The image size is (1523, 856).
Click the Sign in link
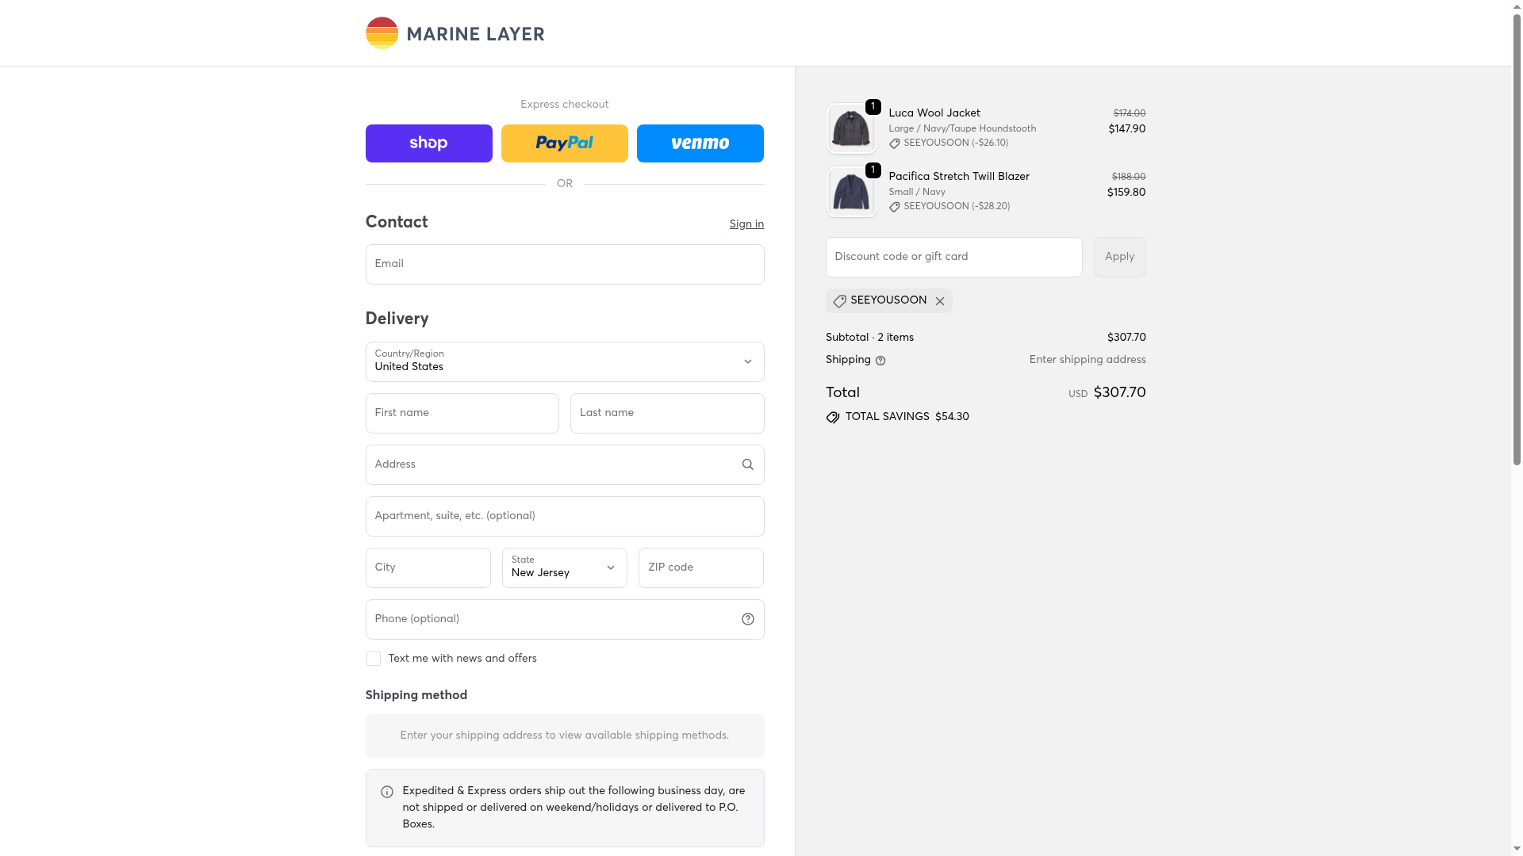pos(746,224)
